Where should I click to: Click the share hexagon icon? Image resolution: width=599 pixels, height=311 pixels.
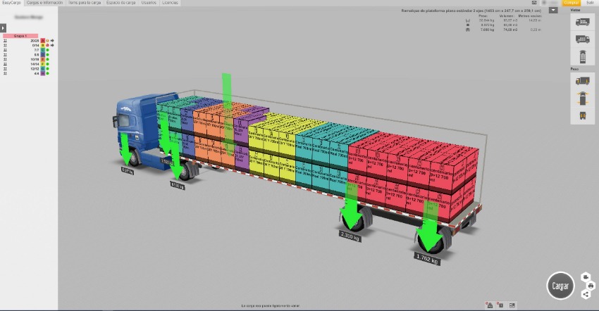point(586,294)
